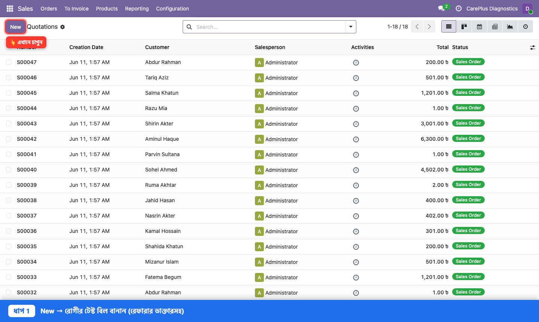
Task: Click customer Jahid Hasan
Action: coord(160,200)
